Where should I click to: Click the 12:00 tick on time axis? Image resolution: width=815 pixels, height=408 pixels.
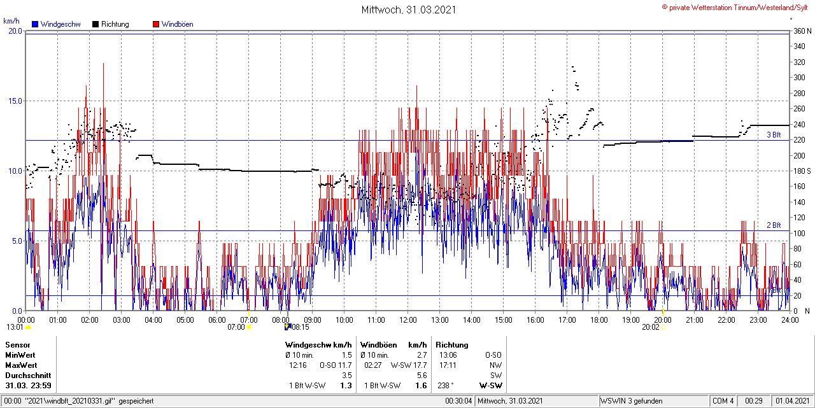408,320
